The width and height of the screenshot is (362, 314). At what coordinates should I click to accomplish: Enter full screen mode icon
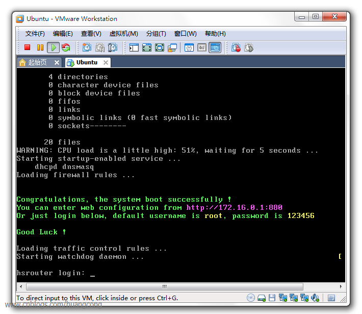[160, 47]
